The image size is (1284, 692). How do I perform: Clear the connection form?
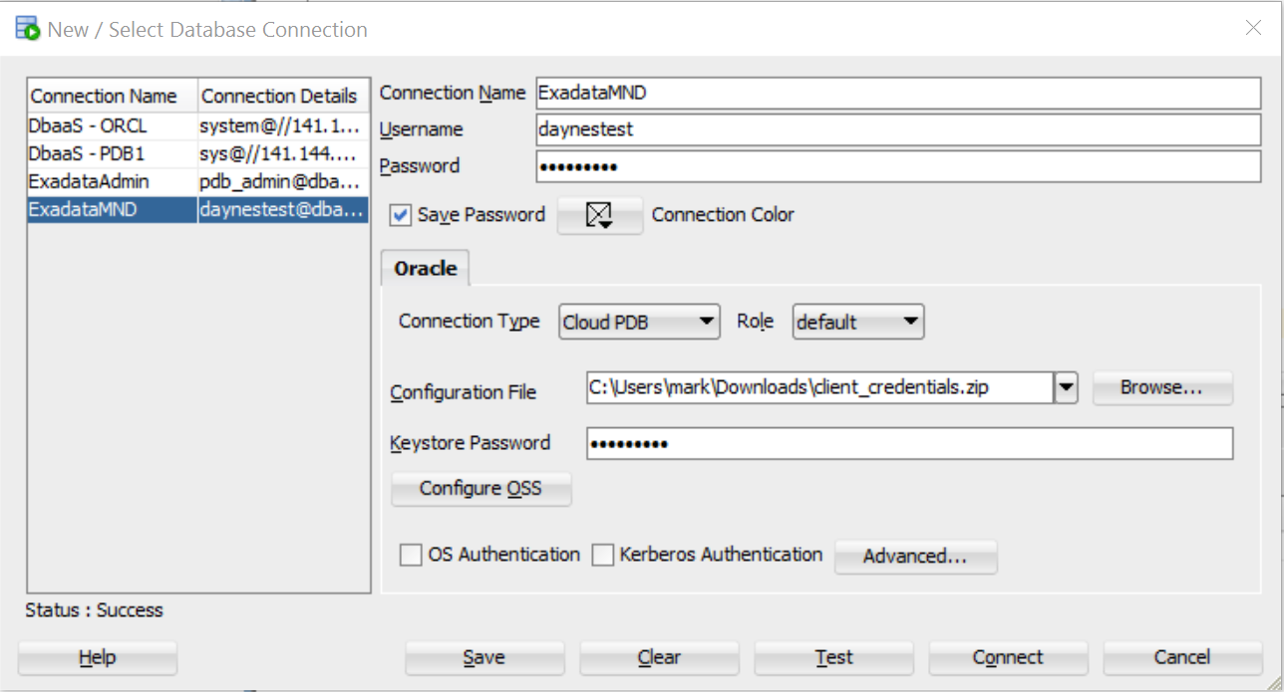659,657
